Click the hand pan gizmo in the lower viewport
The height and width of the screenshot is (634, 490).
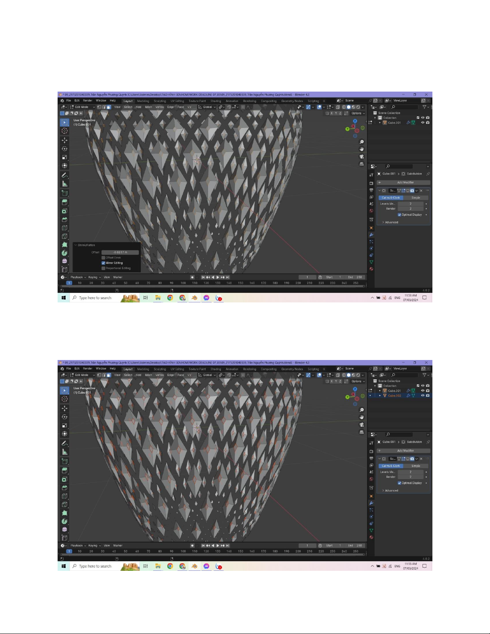point(362,417)
